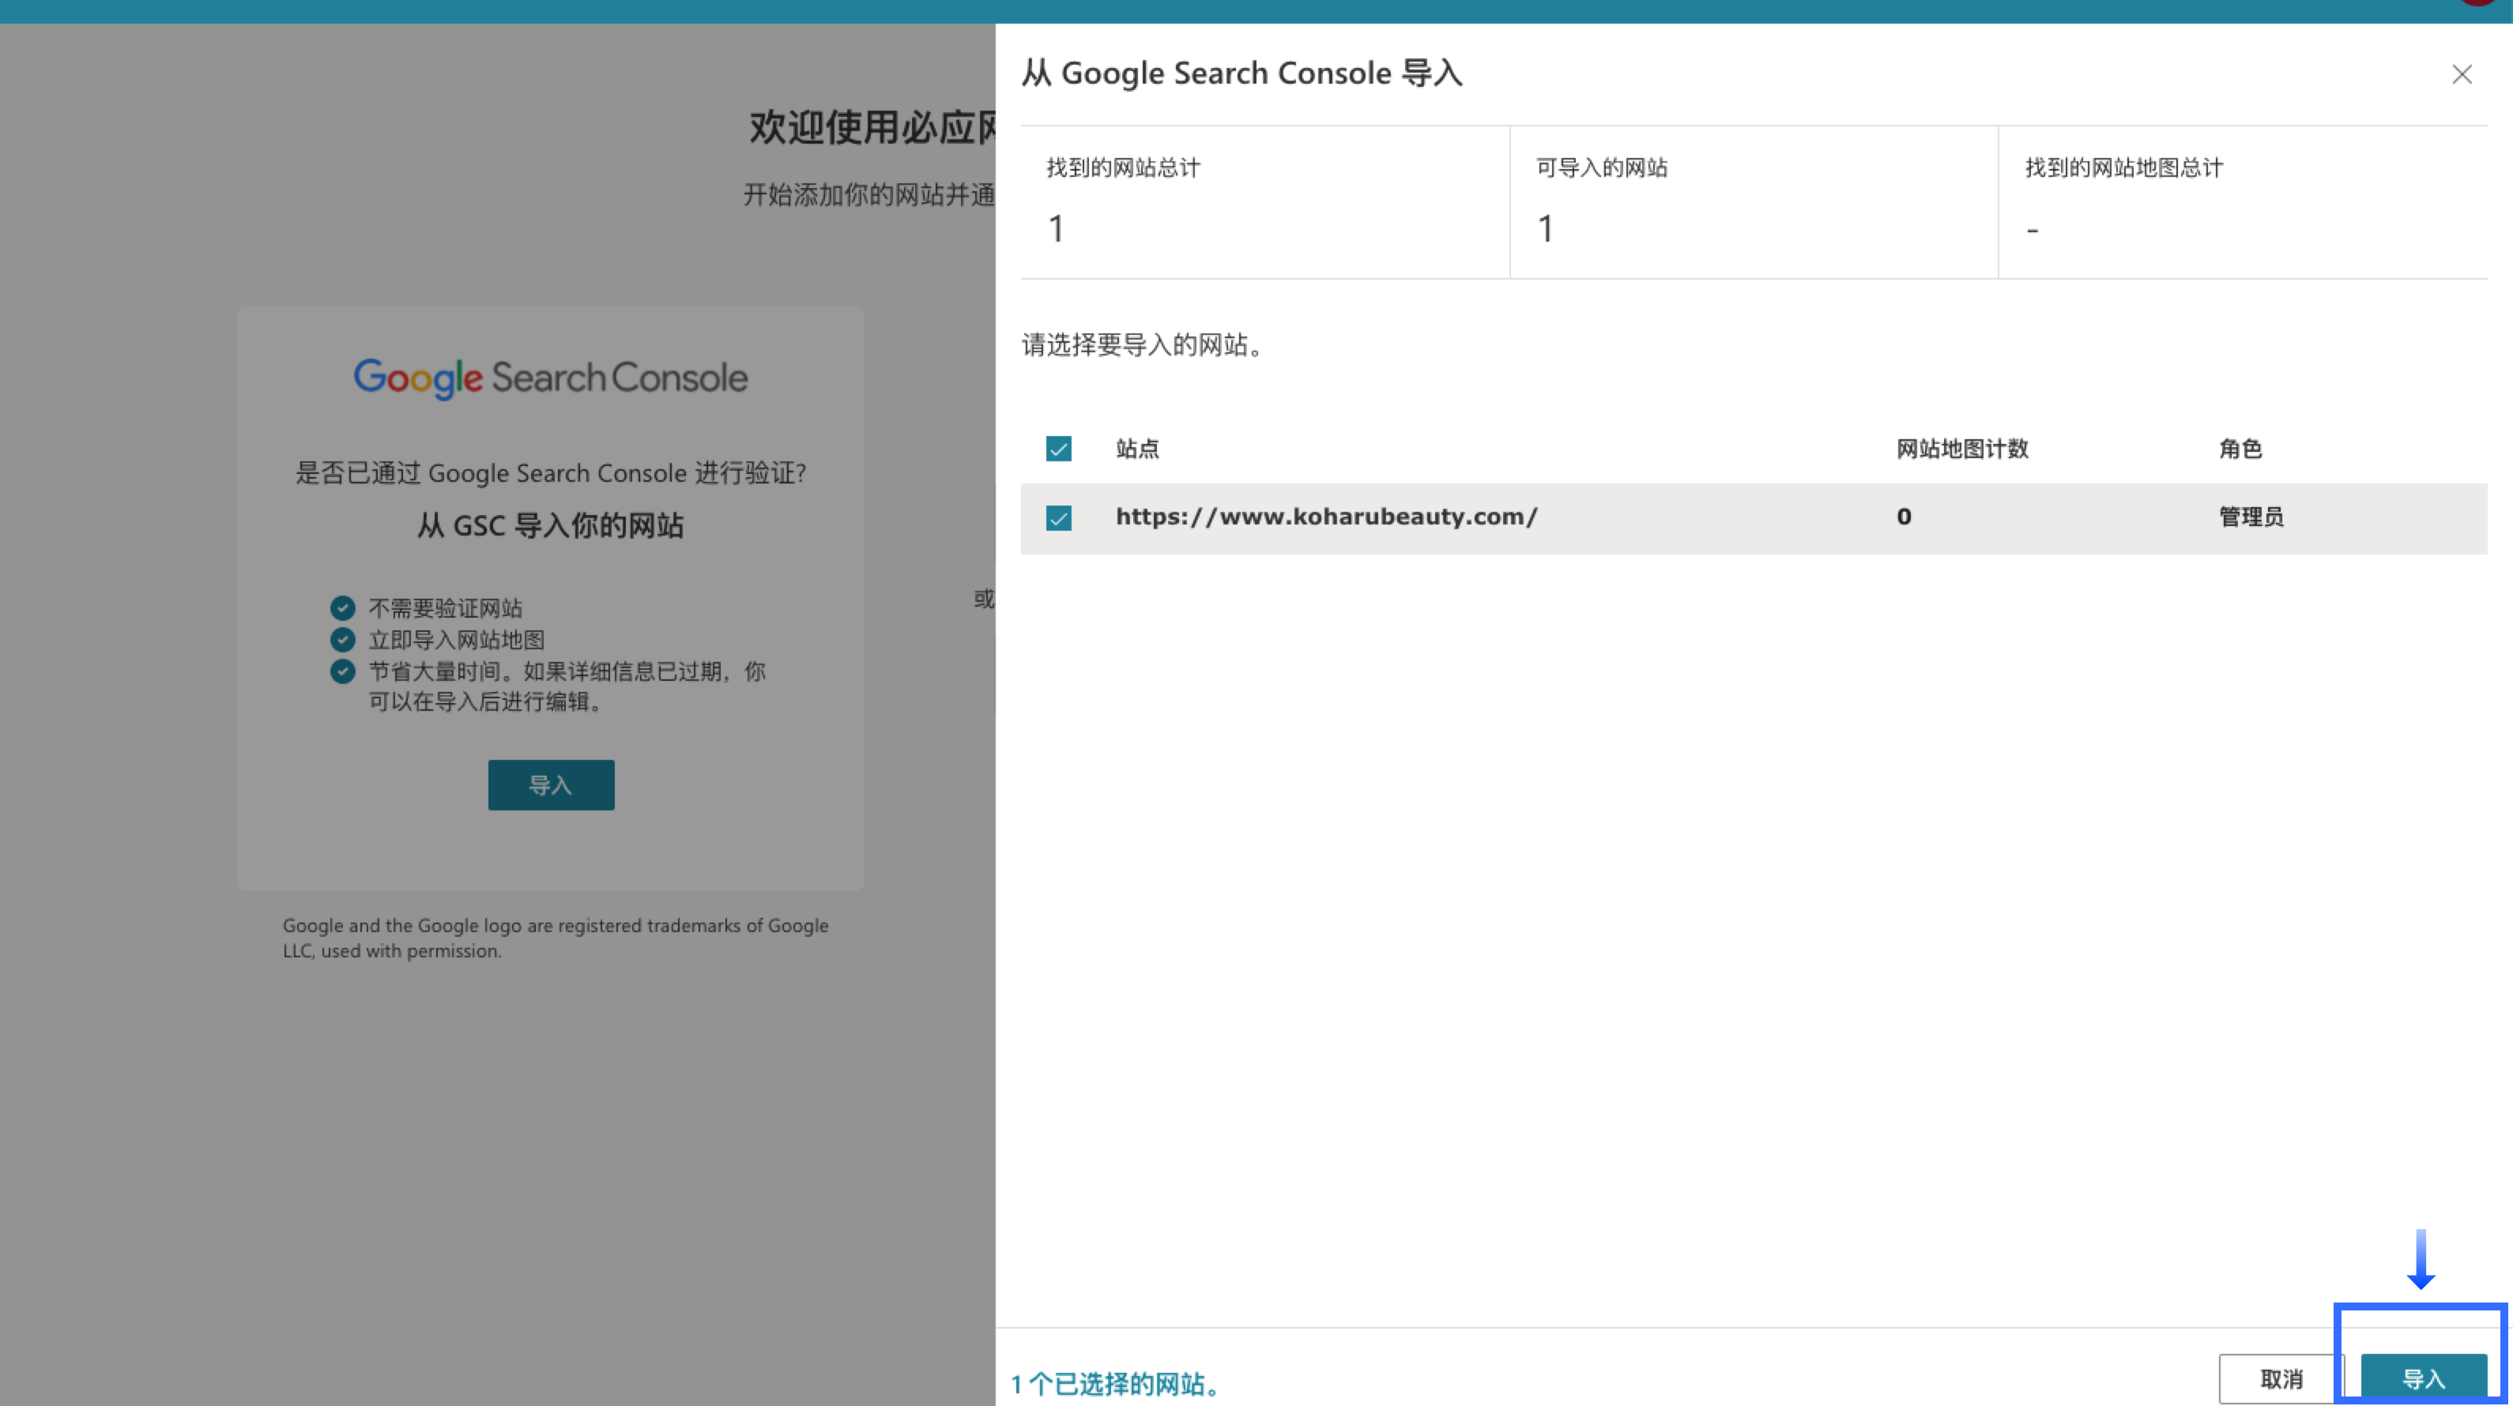This screenshot has height=1406, width=2513.
Task: Click the 角色 column header
Action: point(2240,449)
